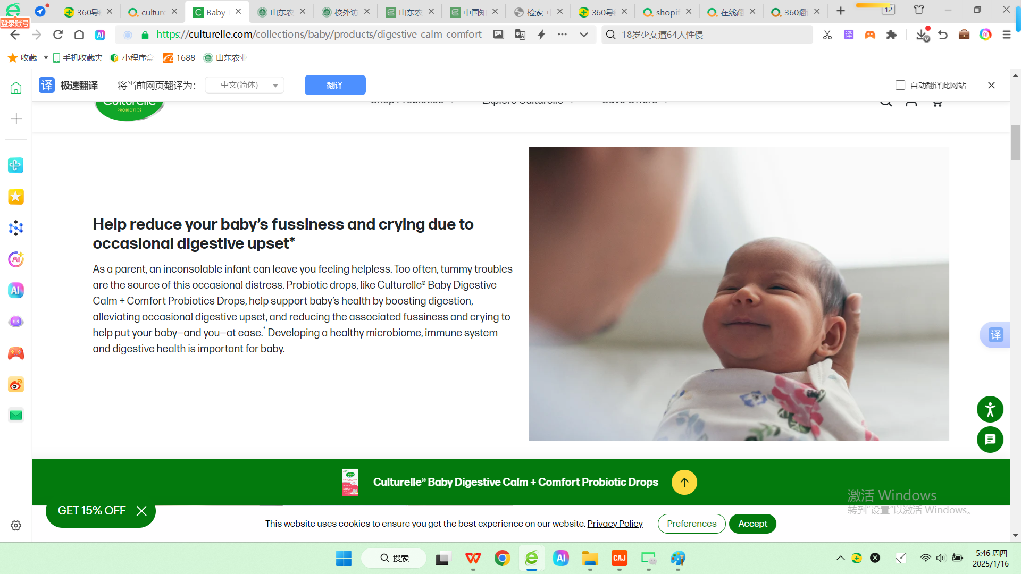Open sidebar settings gear icon
1021x574 pixels.
click(x=16, y=525)
